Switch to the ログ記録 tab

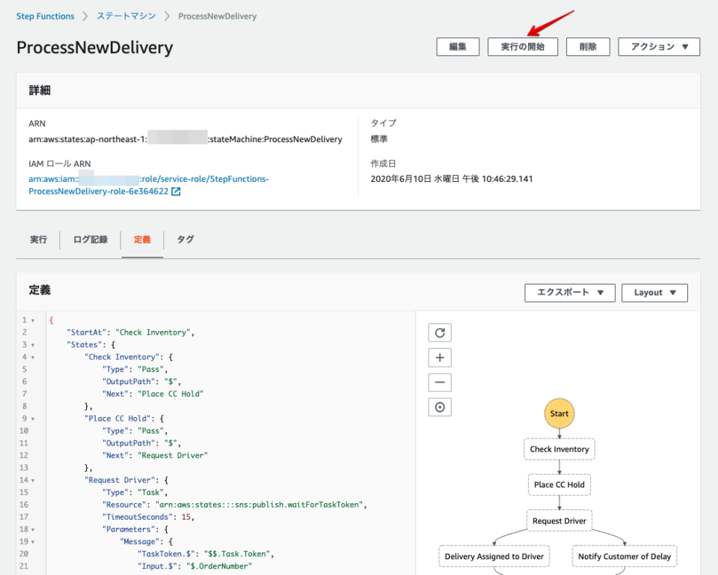coord(90,240)
